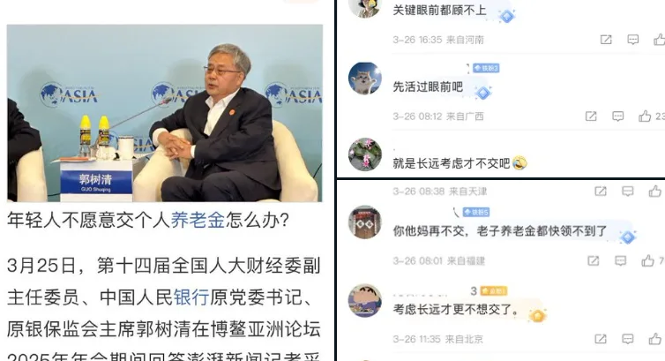The height and width of the screenshot is (361, 665).
Task: Share the "先活过眼前吧" comment
Action: 591,116
